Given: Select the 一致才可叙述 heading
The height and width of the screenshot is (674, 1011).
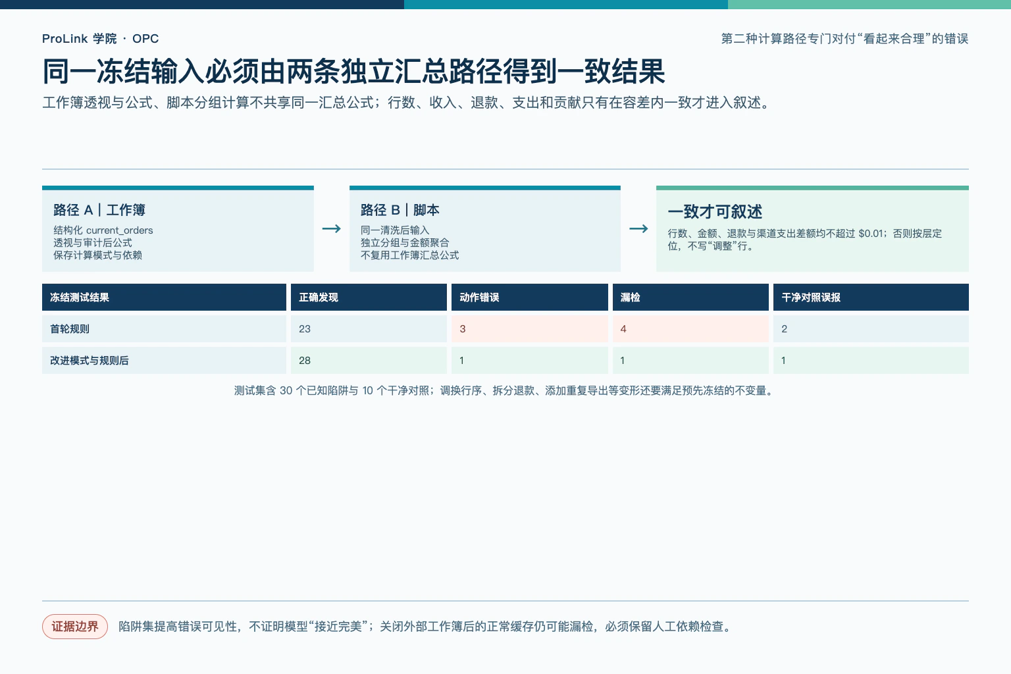Looking at the screenshot, I should pyautogui.click(x=715, y=212).
